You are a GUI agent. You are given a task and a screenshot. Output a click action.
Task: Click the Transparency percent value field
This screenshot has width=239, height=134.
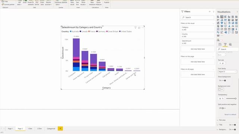pyautogui.click(x=221, y=99)
